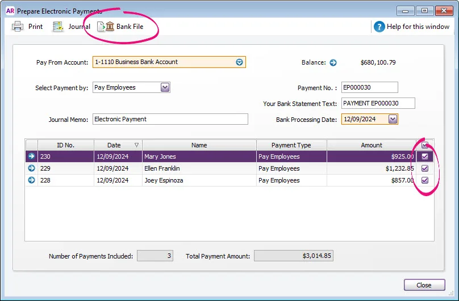Sort by the Amount column header

click(x=371, y=145)
